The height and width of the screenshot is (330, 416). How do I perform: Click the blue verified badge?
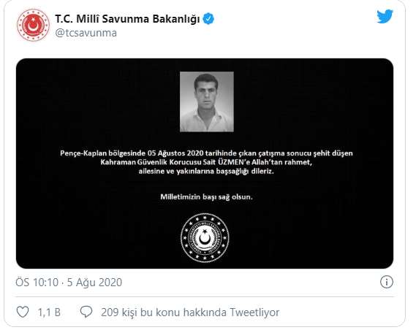pos(208,19)
